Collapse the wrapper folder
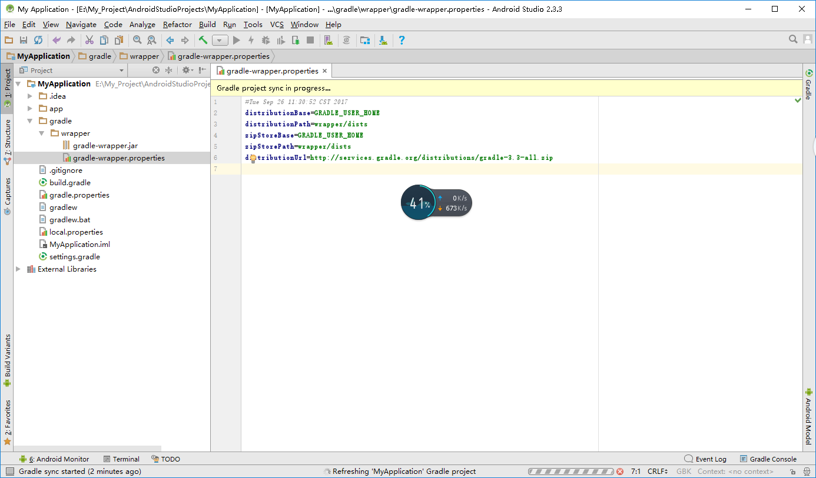Screen dimensions: 816x478 coord(41,133)
